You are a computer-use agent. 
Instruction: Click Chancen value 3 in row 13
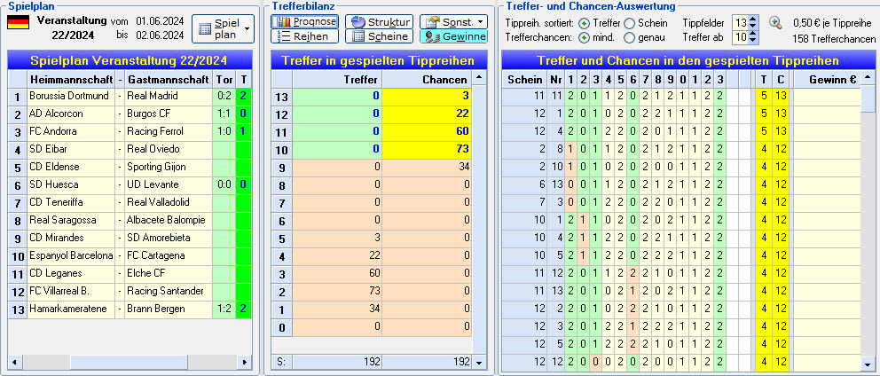427,96
